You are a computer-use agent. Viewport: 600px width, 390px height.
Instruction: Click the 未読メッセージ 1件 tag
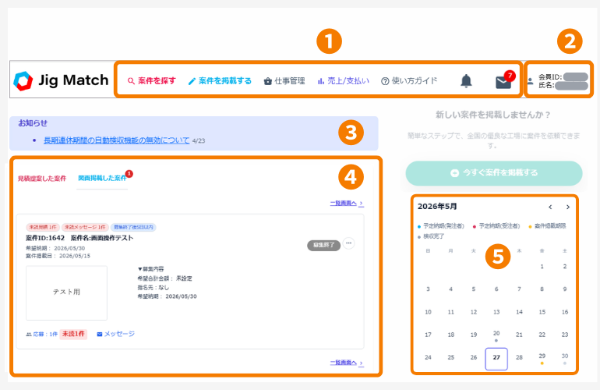point(85,227)
